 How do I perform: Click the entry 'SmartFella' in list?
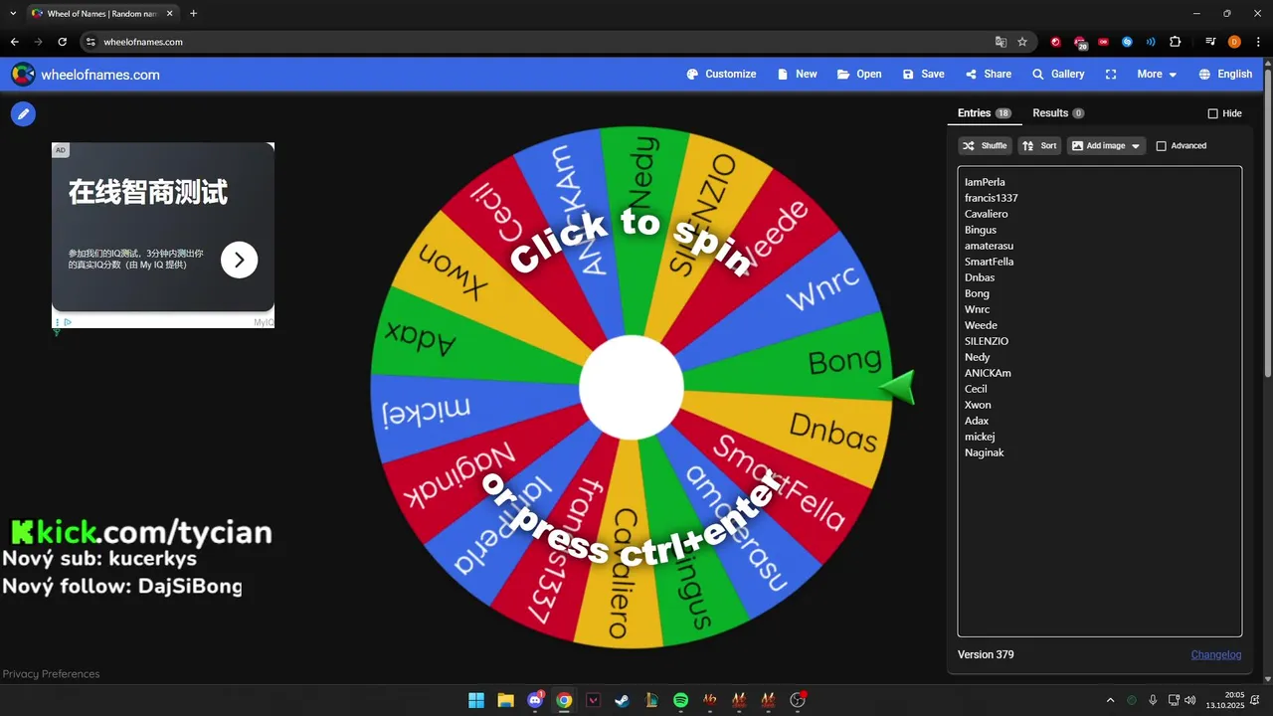pos(989,262)
